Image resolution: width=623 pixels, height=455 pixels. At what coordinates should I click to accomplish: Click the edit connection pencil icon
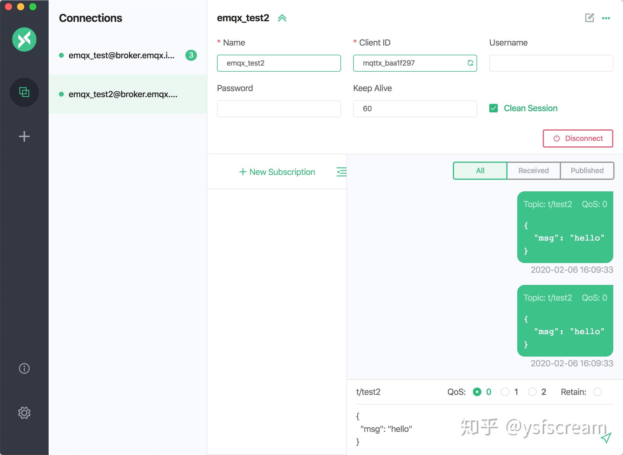coord(589,18)
